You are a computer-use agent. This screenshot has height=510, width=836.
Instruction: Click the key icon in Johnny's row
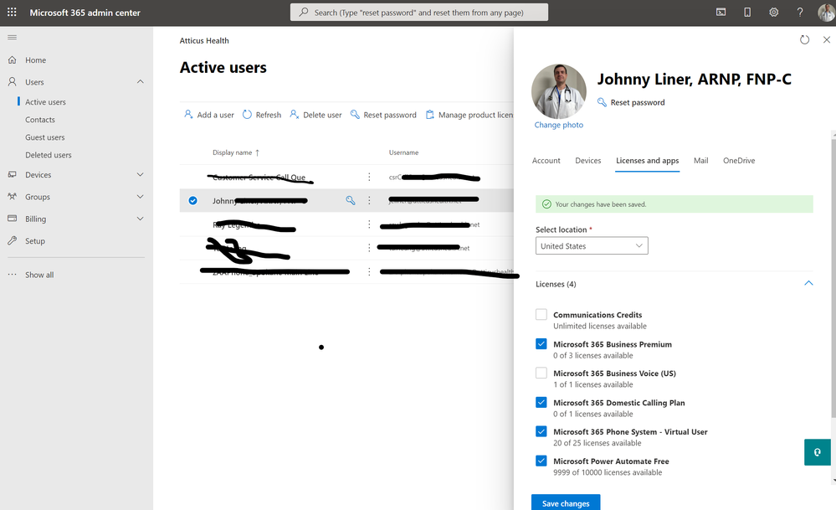(351, 200)
